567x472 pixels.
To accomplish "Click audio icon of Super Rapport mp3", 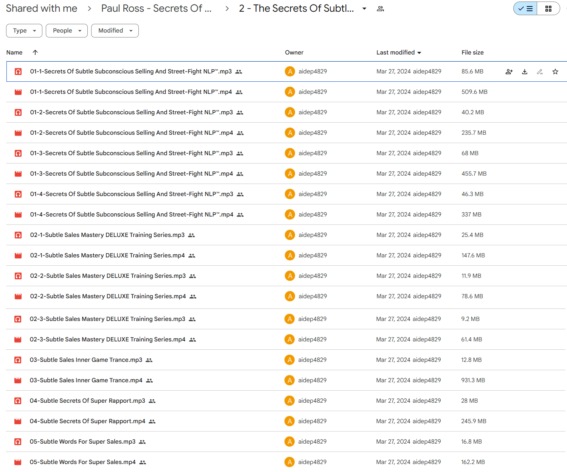I will tap(18, 401).
